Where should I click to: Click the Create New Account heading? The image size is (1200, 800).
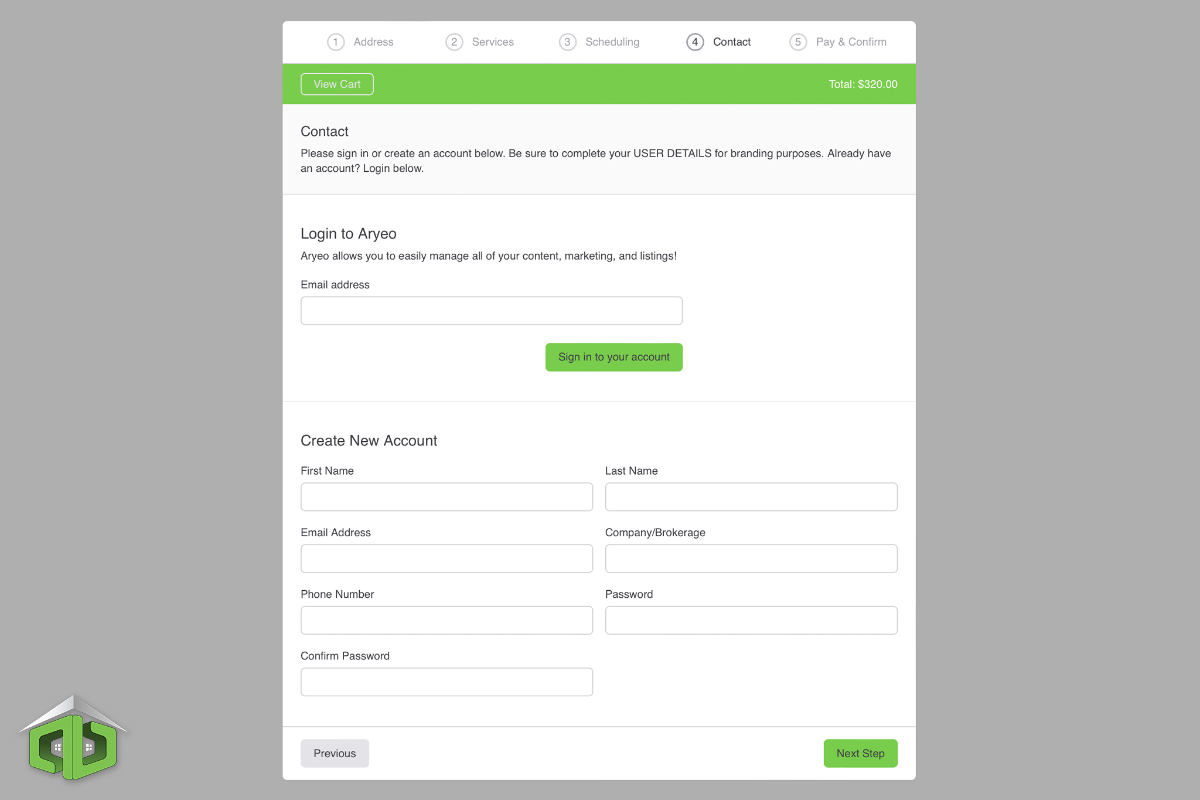click(369, 441)
